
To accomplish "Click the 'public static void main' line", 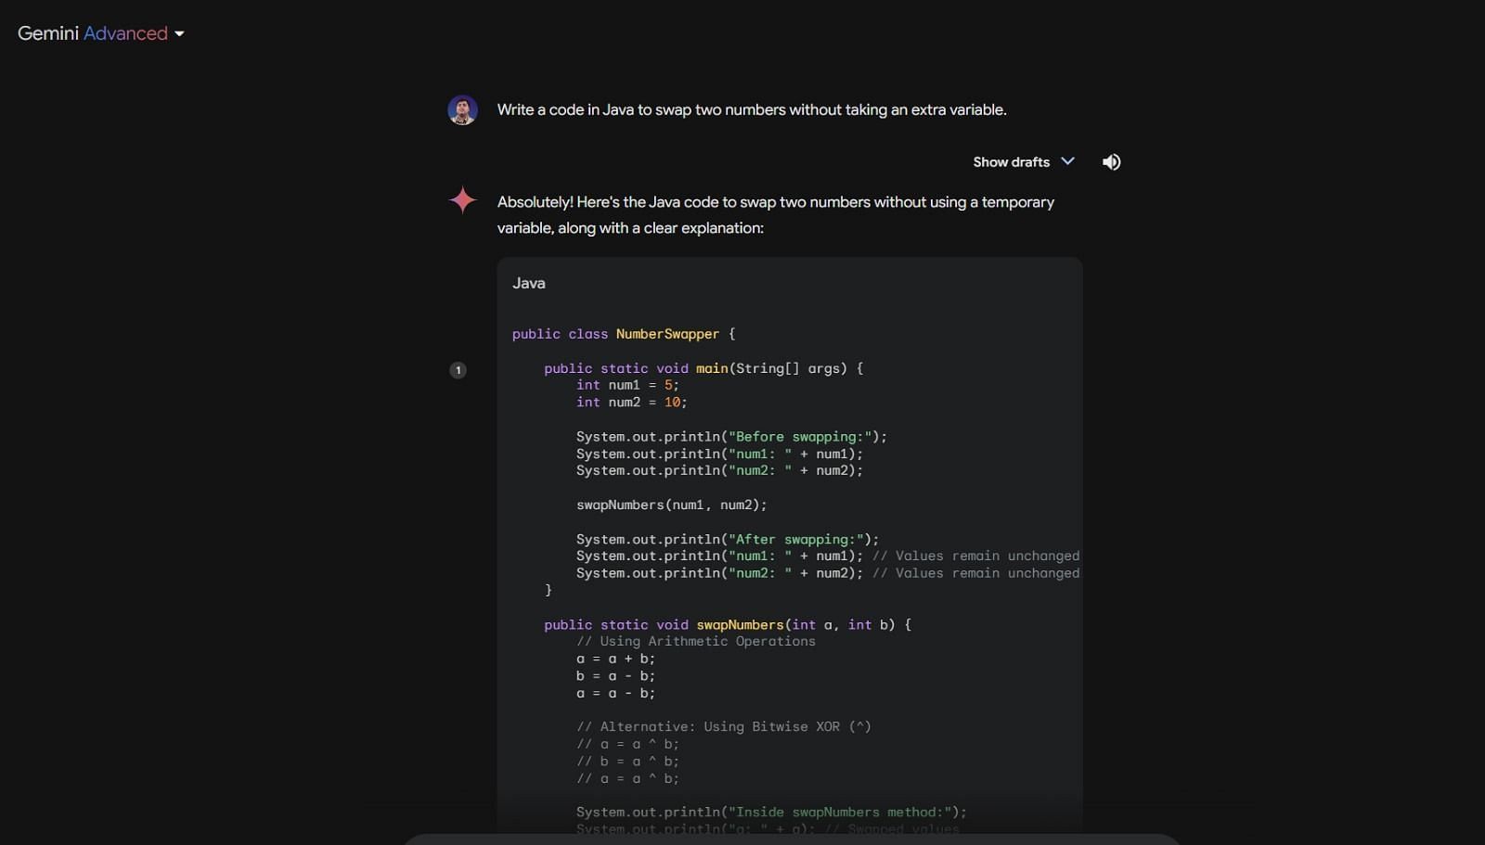I will [x=704, y=368].
